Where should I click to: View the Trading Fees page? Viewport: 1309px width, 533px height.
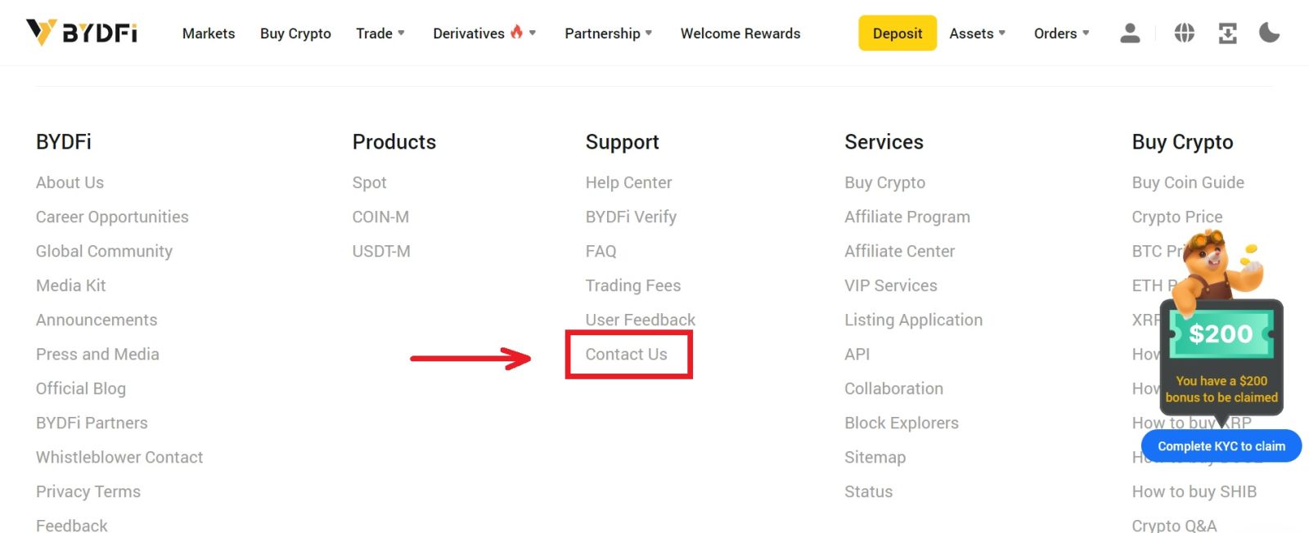pos(633,285)
